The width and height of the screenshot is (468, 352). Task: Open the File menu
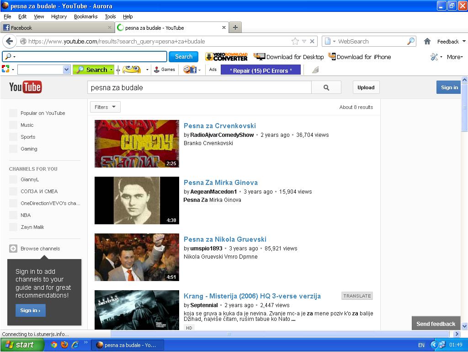(7, 16)
